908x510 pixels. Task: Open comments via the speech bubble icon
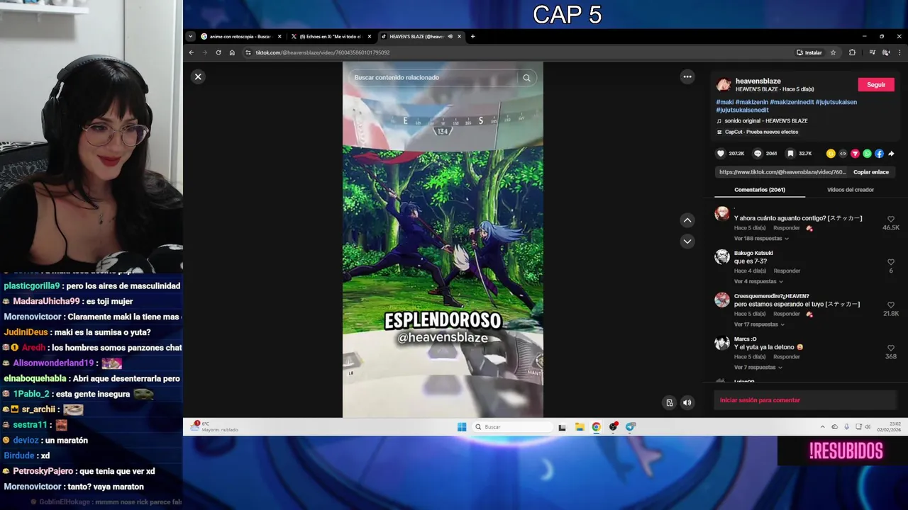coord(758,154)
